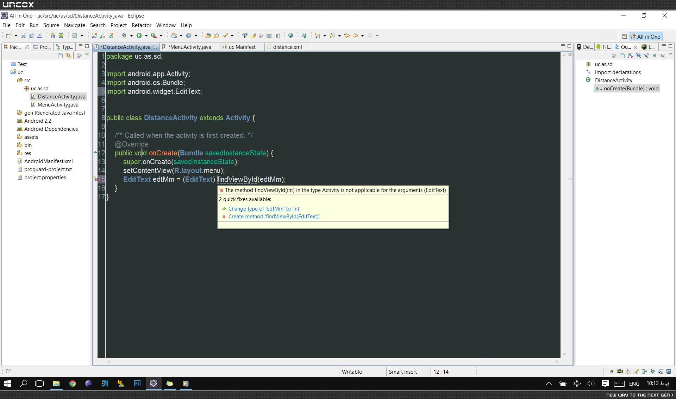Viewport: 676px width, 399px height.
Task: Open Package Explorer view menu triangle
Action: click(87, 54)
